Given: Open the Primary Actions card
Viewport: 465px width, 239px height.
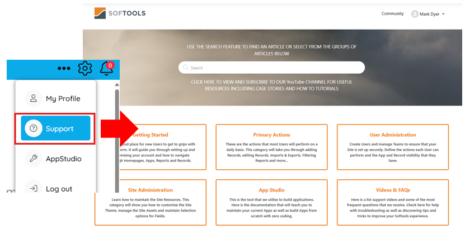Looking at the screenshot, I should pyautogui.click(x=271, y=147).
